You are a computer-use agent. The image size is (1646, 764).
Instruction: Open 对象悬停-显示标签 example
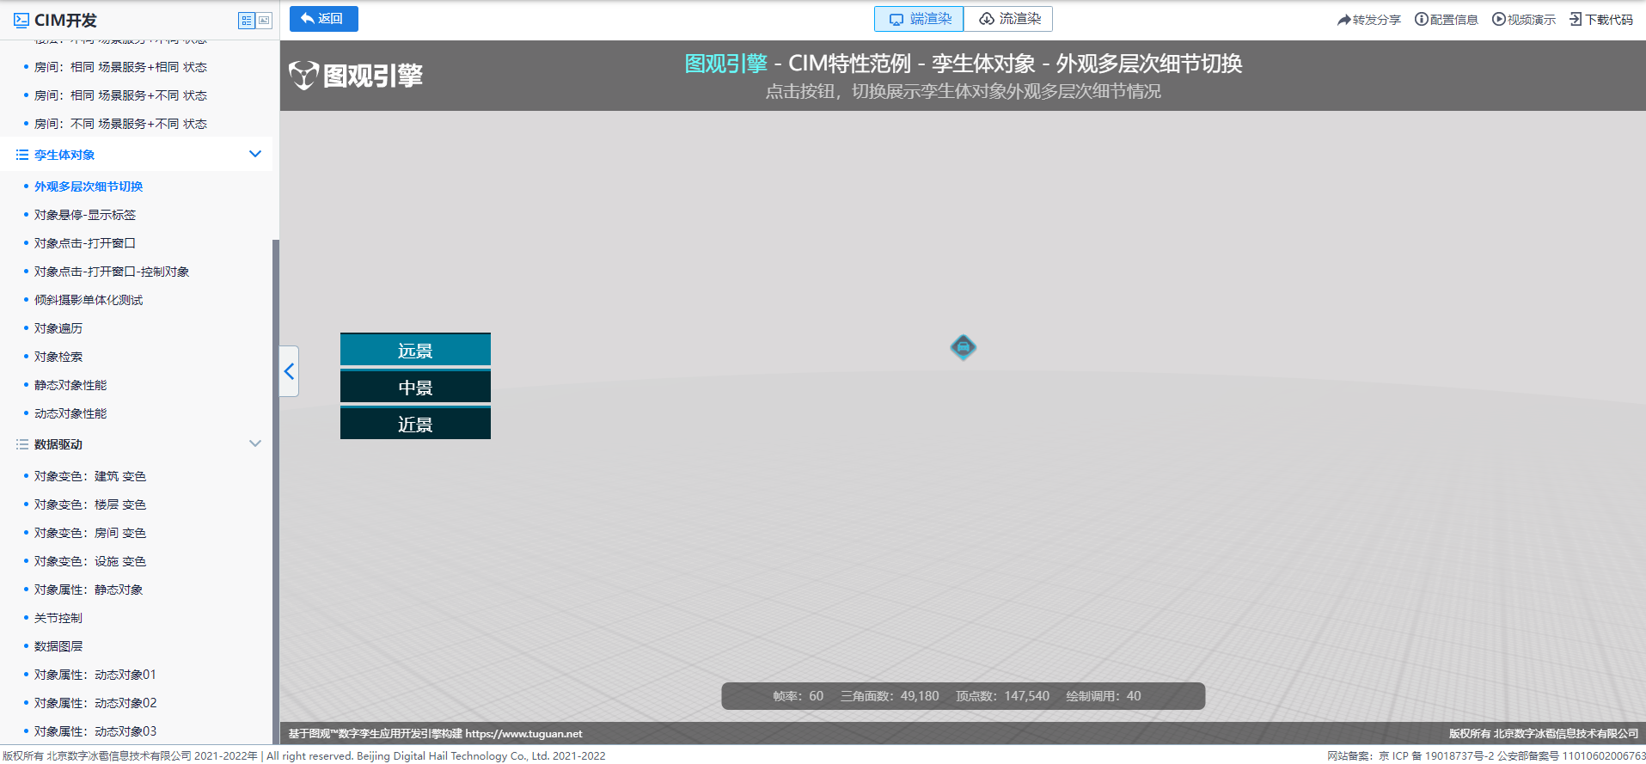pos(85,215)
